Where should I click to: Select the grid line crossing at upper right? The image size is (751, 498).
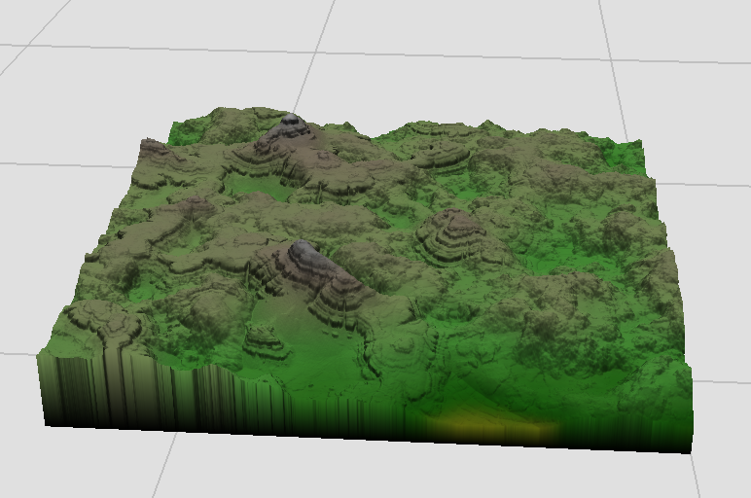[x=611, y=60]
